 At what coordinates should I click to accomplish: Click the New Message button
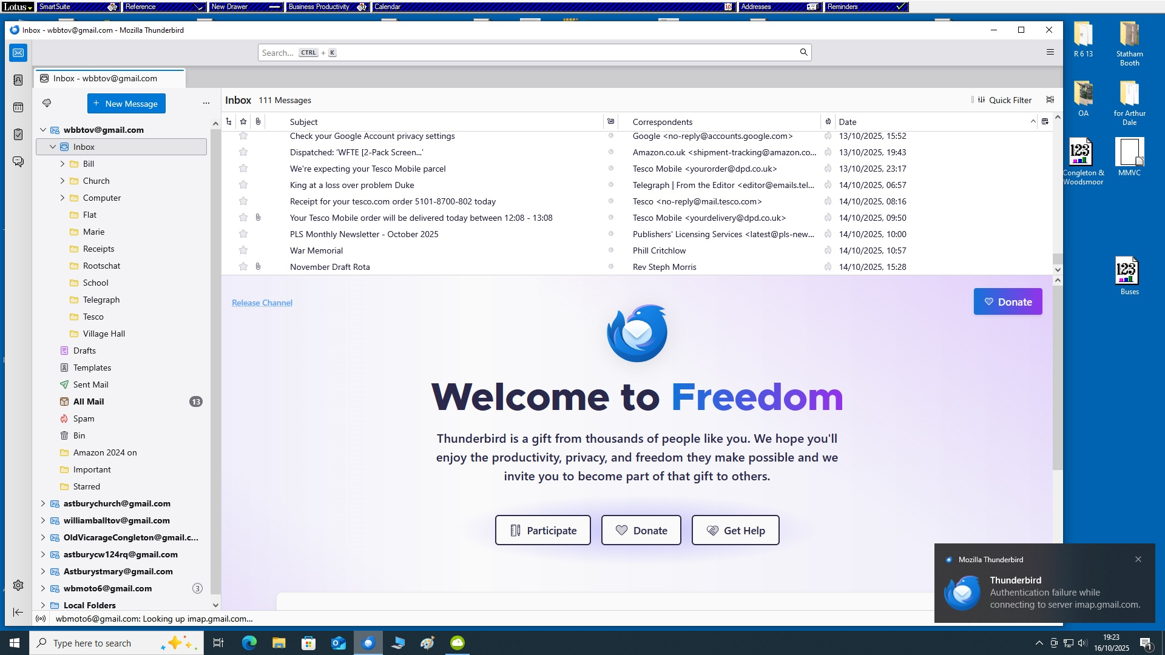click(x=126, y=104)
